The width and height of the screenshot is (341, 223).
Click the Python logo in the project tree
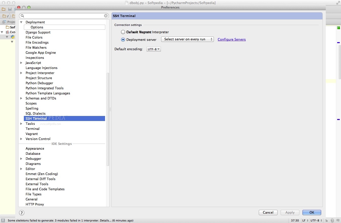pyautogui.click(x=13, y=37)
